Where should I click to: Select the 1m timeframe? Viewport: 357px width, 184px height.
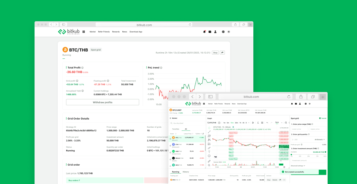coord(224,123)
